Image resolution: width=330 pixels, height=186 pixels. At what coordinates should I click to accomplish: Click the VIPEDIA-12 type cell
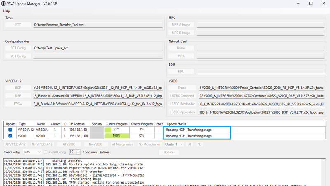click(x=26, y=130)
